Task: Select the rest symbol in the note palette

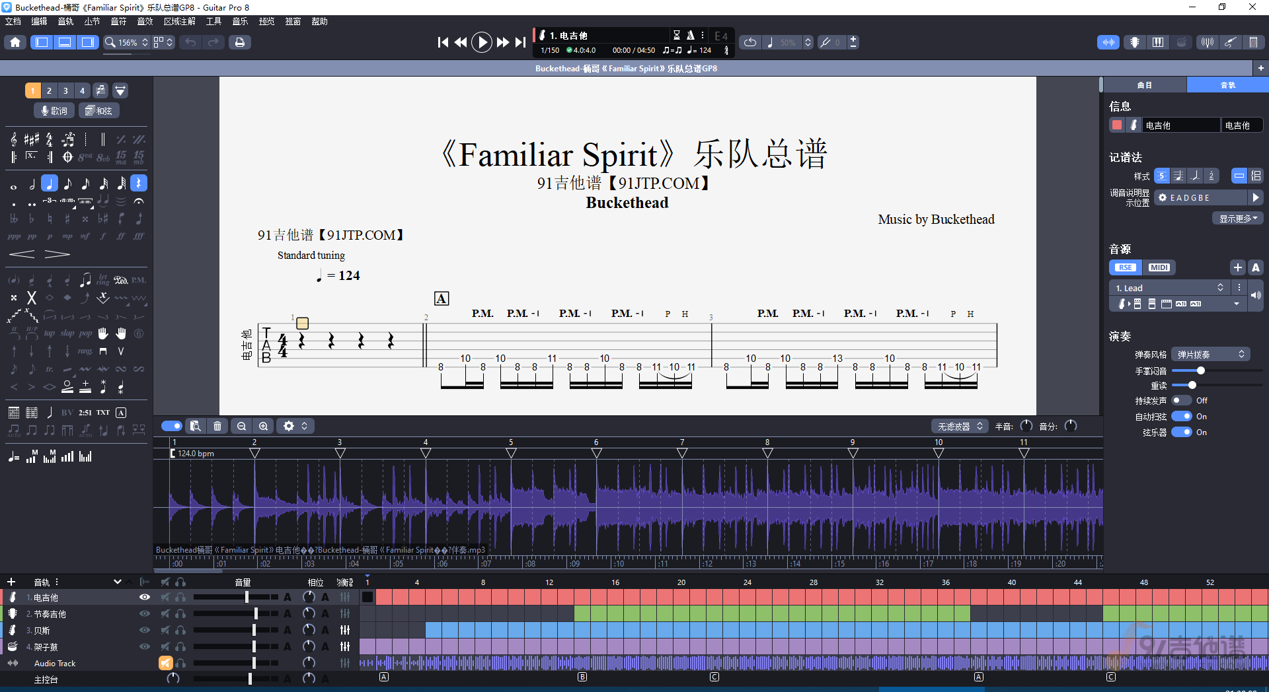Action: pyautogui.click(x=139, y=184)
